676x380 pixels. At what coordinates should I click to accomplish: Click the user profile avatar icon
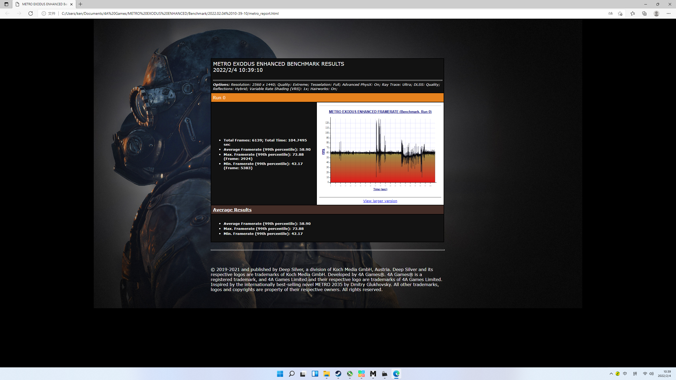[656, 13]
